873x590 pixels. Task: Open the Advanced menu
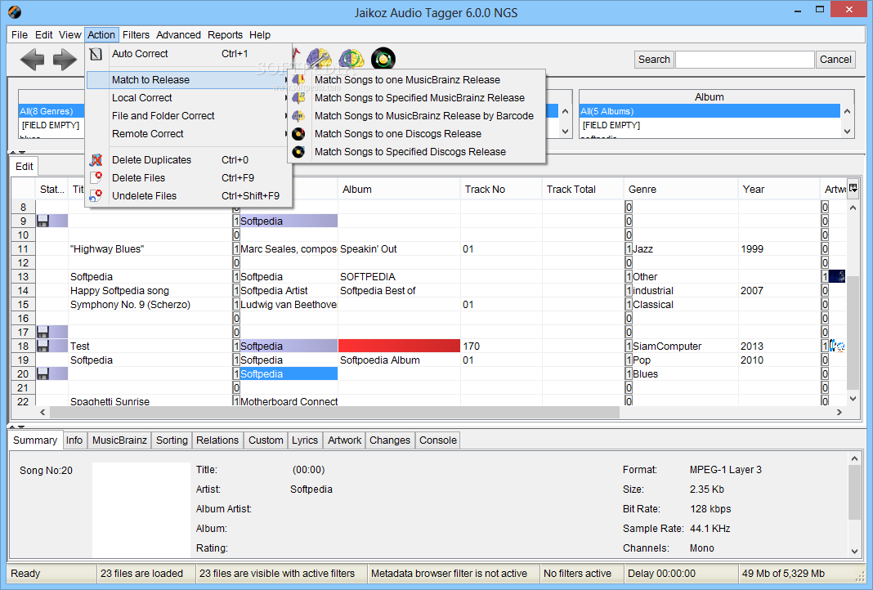tap(178, 34)
